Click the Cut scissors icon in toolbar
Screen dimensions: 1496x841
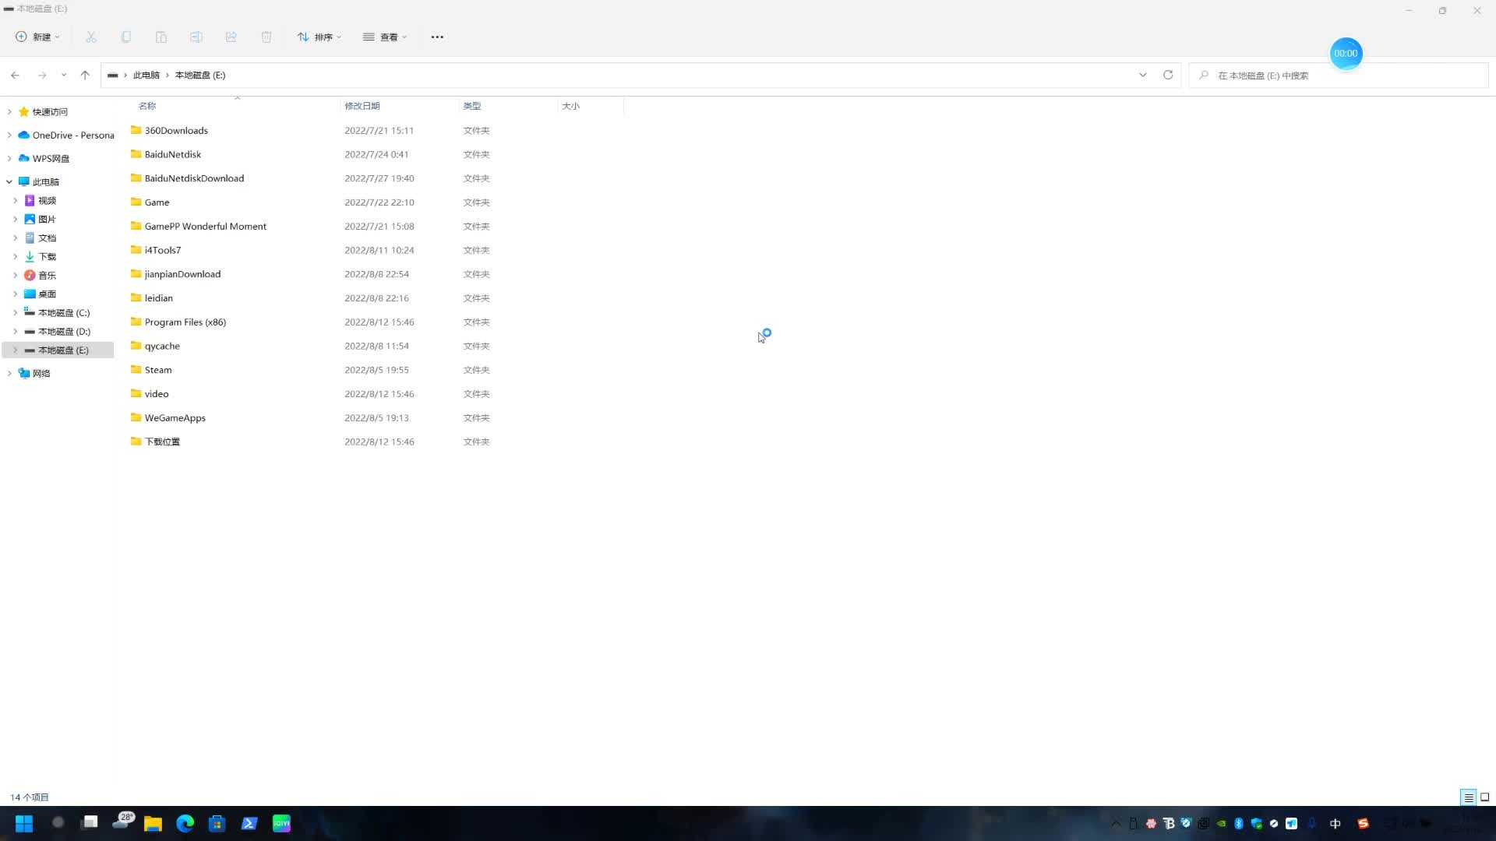coord(91,37)
